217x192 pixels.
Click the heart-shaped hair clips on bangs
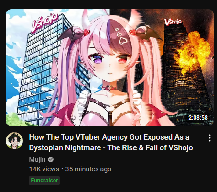120,36
